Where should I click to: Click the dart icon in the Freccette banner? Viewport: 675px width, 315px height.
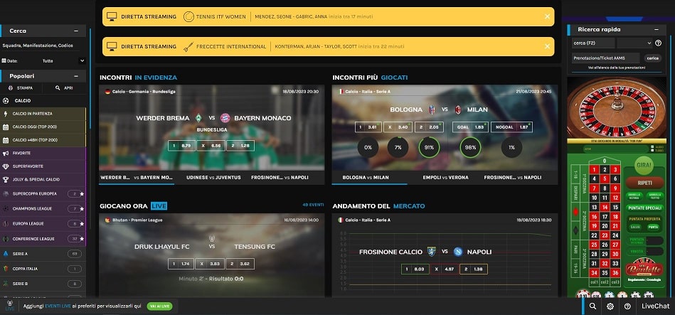(x=188, y=46)
